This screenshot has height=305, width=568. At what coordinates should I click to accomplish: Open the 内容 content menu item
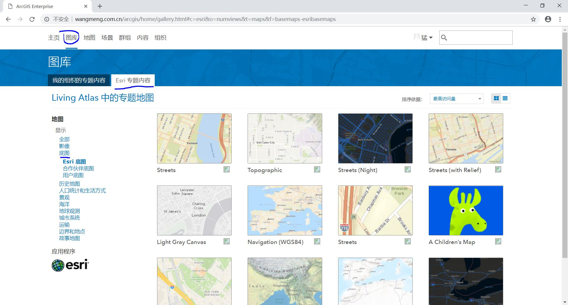(x=143, y=38)
